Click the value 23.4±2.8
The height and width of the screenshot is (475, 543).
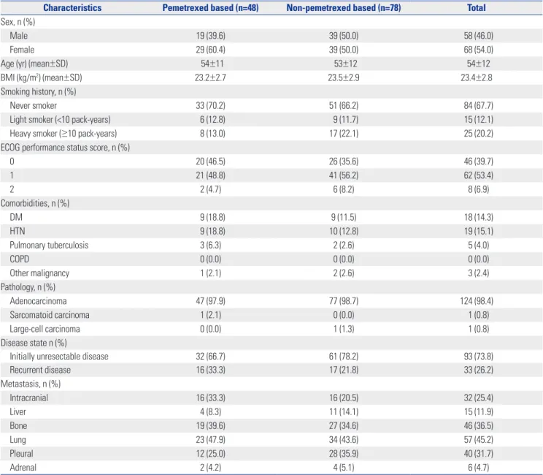click(x=477, y=77)
